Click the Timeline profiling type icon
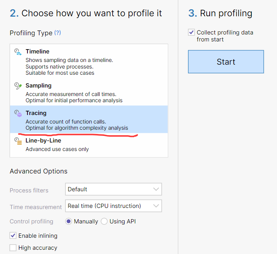The height and width of the screenshot is (254, 277). (18, 52)
